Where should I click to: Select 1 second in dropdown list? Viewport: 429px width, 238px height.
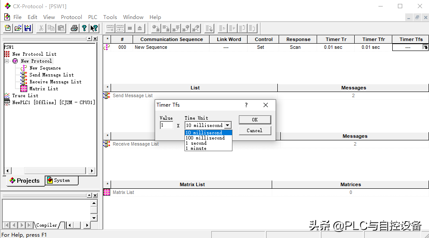coord(196,143)
